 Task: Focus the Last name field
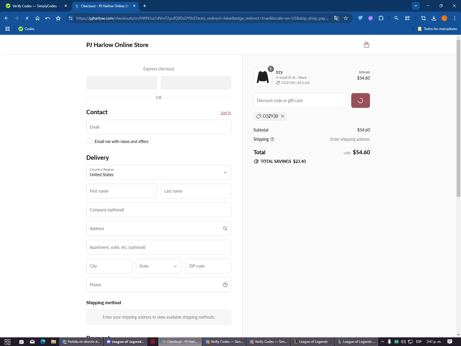tap(196, 191)
